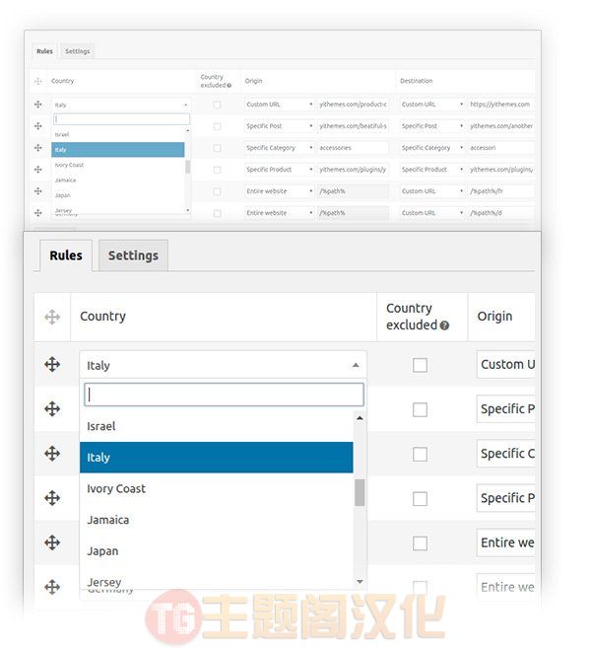
Task: Open small origin 'Specific Product' dropdown
Action: 280,170
